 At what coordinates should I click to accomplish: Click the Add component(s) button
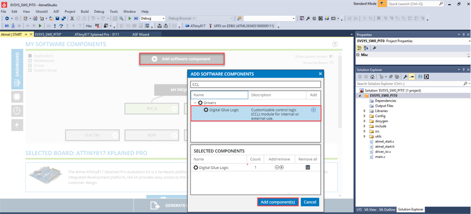[x=278, y=202]
